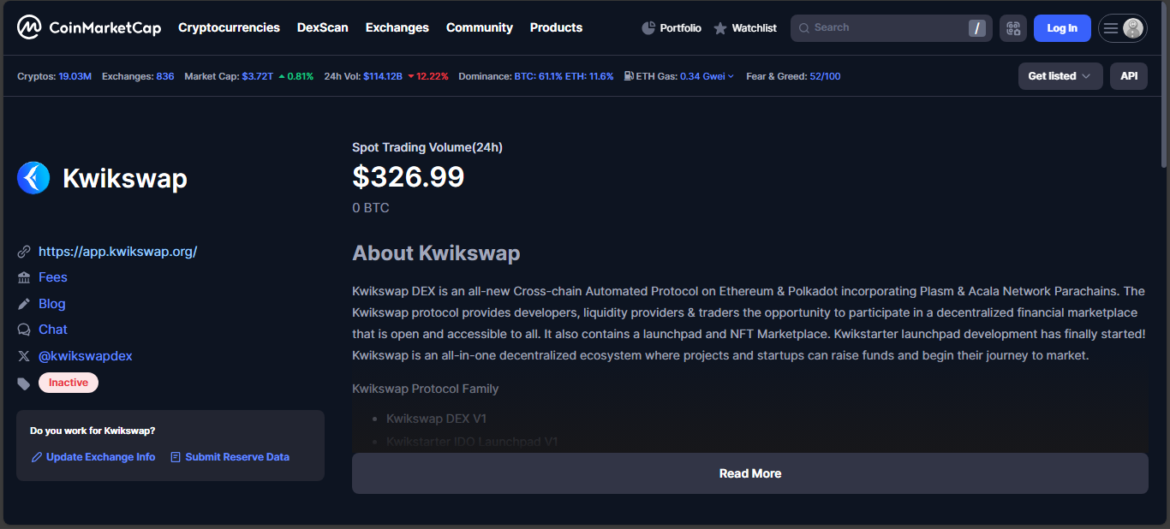Image resolution: width=1170 pixels, height=529 pixels.
Task: Open the Cryptocurrencies menu
Action: point(229,27)
